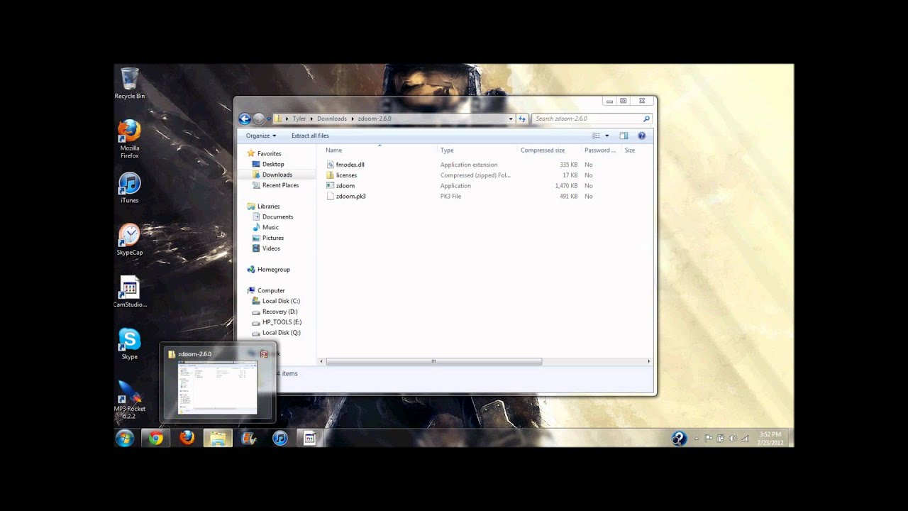Expand the view options dropdown arrow
Viewport: 908px width, 511px height.
[x=607, y=136]
